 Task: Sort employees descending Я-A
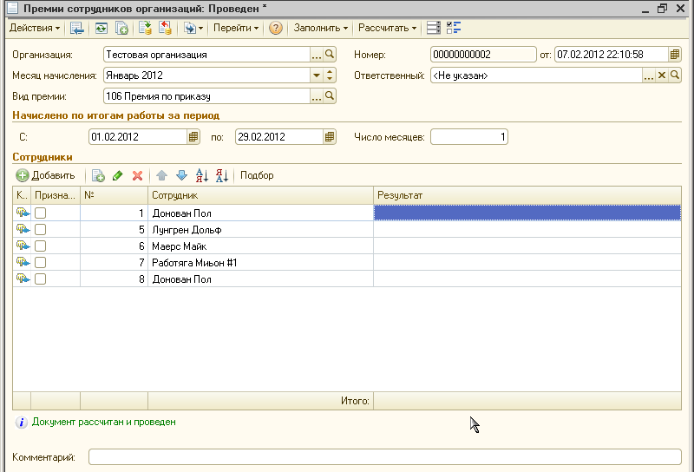click(222, 175)
